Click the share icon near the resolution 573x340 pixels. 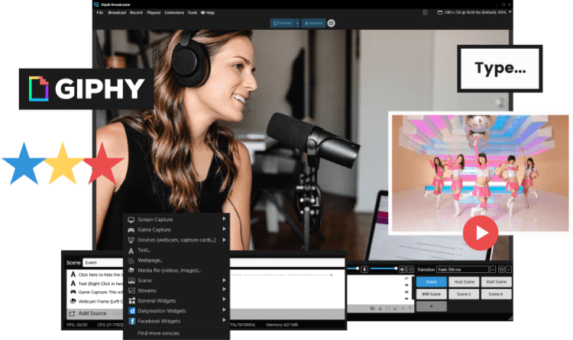(425, 12)
